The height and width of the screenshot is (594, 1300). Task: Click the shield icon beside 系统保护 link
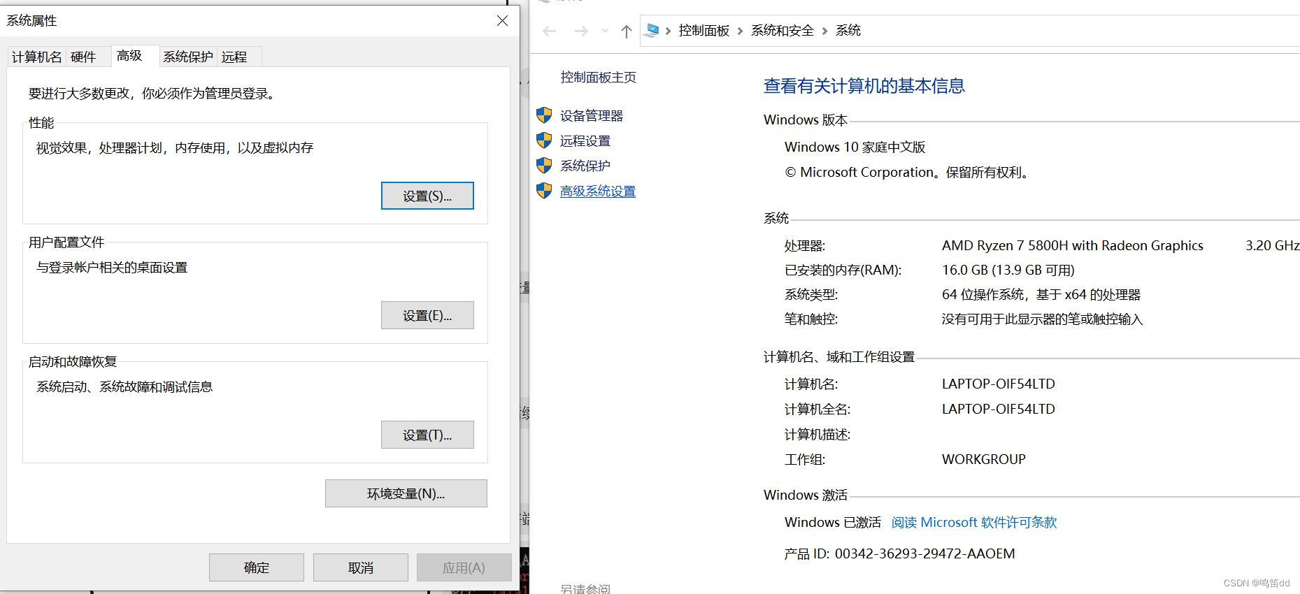(544, 166)
